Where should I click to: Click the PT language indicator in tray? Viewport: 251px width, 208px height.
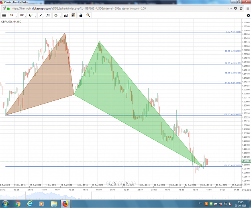(200, 203)
